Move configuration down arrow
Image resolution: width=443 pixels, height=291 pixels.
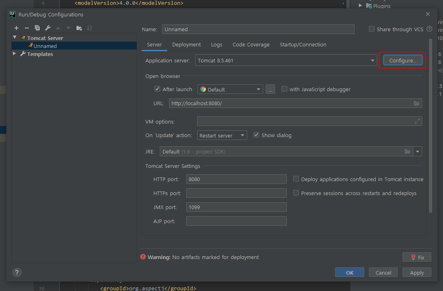[68, 28]
